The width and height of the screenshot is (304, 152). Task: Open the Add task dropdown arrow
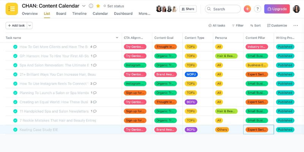point(30,25)
